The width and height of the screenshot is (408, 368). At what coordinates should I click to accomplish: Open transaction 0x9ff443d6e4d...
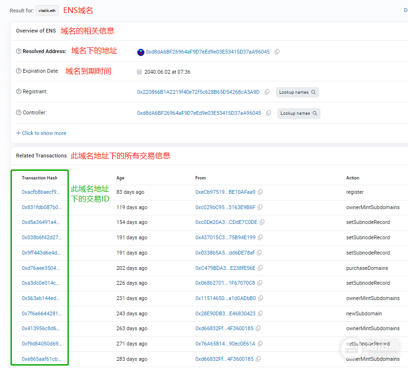[x=41, y=253]
